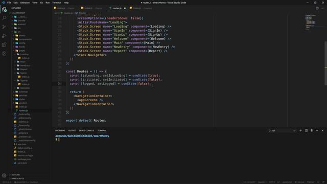
Task: Expand the components folder
Action: tap(25, 39)
